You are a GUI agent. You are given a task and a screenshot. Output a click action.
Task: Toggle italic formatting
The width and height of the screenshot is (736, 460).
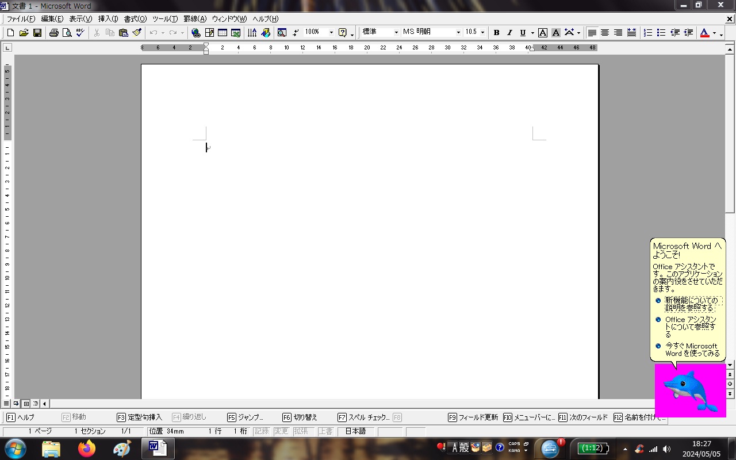[509, 33]
